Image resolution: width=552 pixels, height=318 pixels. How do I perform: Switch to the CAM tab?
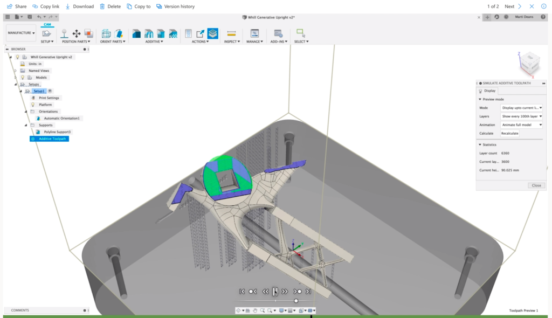click(x=47, y=24)
